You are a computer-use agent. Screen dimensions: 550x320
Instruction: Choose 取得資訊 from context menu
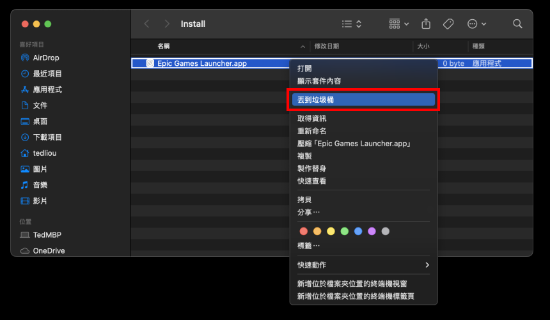tap(311, 118)
